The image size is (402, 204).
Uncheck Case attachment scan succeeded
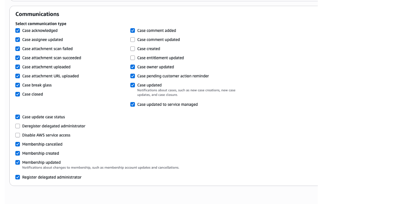click(18, 58)
